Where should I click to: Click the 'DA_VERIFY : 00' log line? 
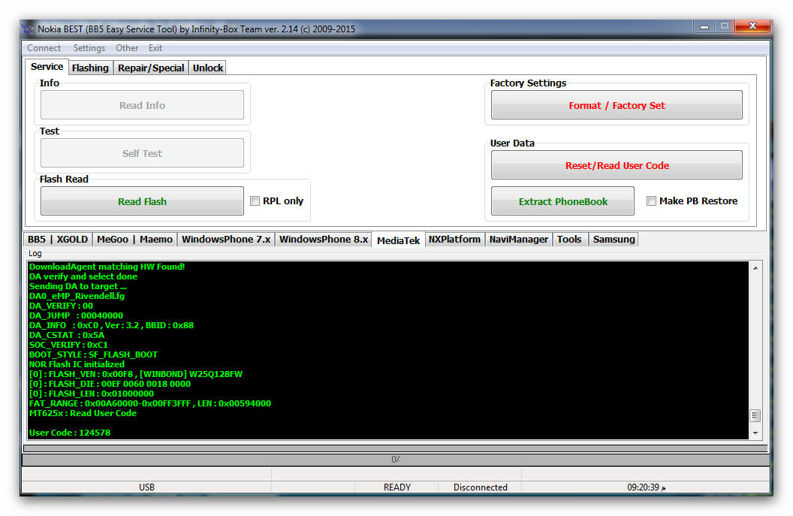coord(61,306)
